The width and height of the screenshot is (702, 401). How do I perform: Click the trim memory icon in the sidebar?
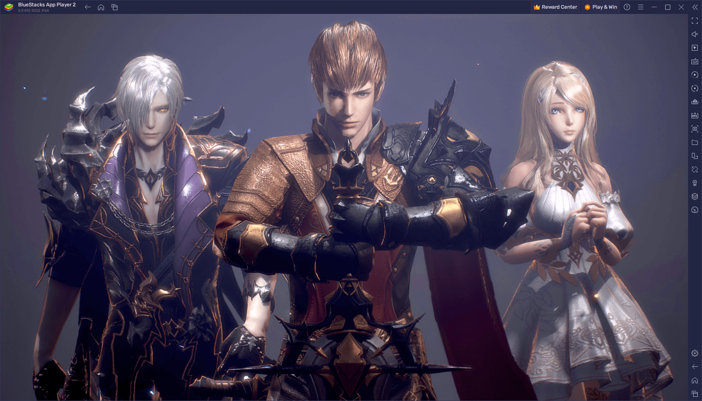(695, 102)
